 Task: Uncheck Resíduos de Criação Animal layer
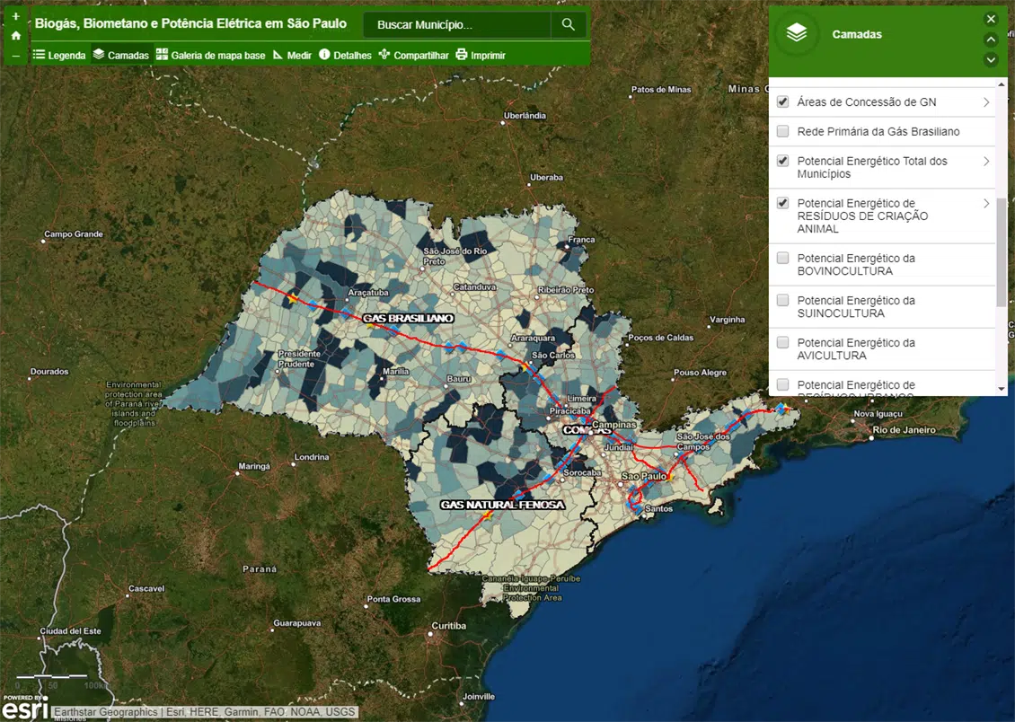coord(782,203)
